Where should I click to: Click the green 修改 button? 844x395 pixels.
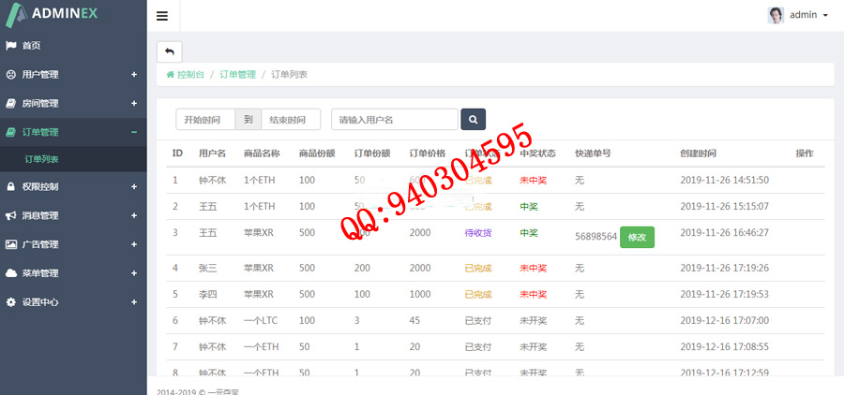click(x=637, y=237)
